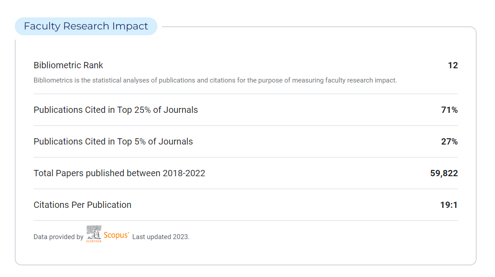Click the Bibliometric Rank label
This screenshot has height=277, width=495.
click(68, 66)
